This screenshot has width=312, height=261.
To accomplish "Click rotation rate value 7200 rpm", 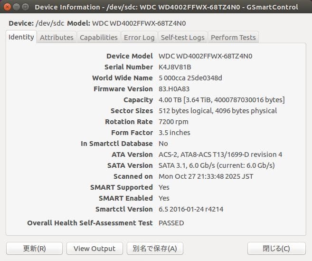I will [173, 122].
